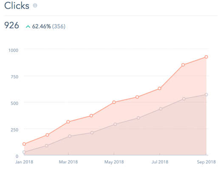
Task: Click the Sep 2018 axis label
Action: pyautogui.click(x=206, y=162)
